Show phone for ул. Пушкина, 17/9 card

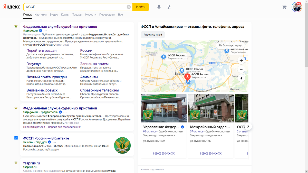click(x=164, y=154)
